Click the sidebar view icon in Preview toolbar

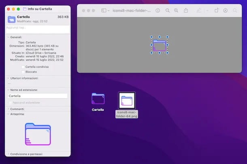[x=104, y=11]
